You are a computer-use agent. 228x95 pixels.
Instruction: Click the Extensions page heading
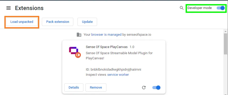29,8
